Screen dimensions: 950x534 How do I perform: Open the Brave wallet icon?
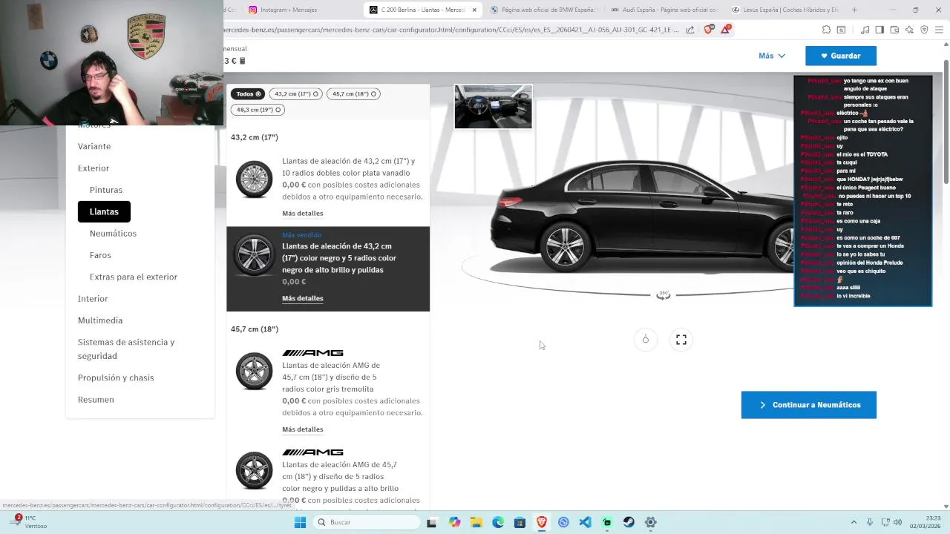pyautogui.click(x=894, y=30)
